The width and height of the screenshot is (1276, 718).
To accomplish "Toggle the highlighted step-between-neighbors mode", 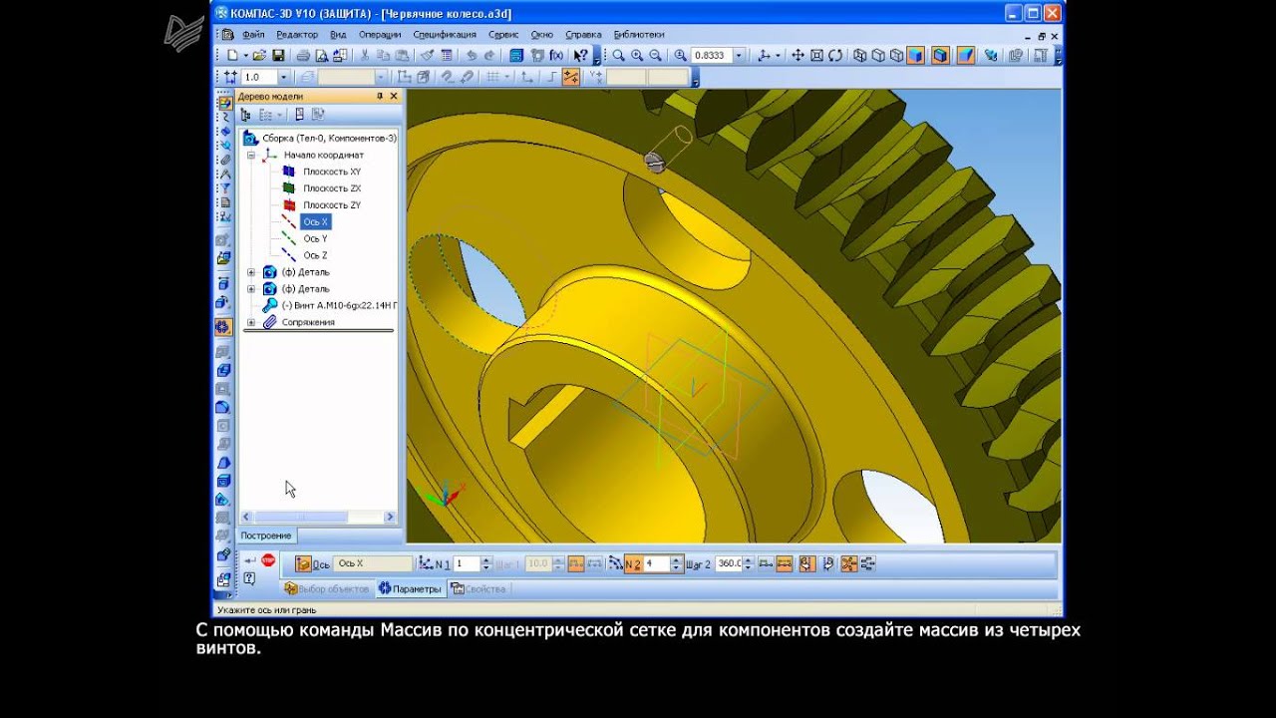I will pos(576,563).
